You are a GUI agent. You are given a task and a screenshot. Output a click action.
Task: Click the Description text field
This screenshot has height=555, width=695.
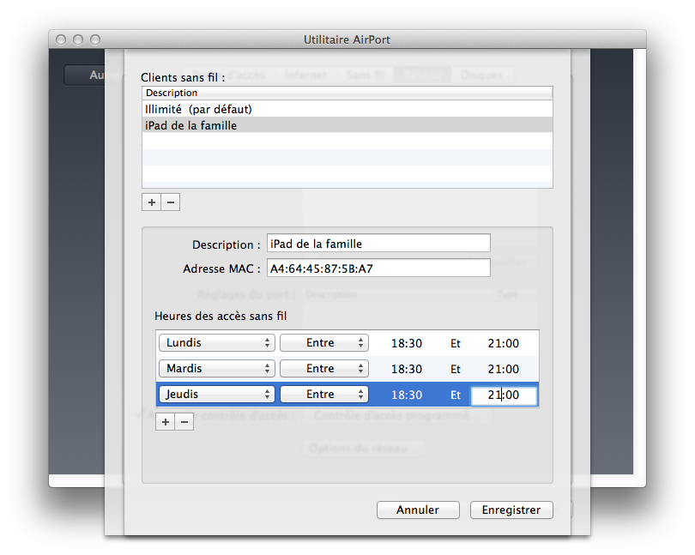click(x=378, y=244)
